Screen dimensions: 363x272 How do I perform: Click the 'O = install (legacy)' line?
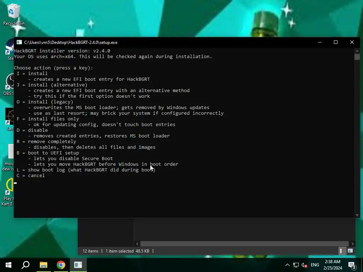(x=45, y=102)
